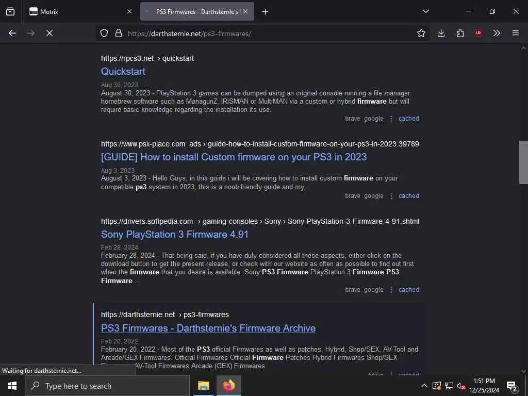
Task: Open Firefox View icon
Action: point(10,11)
